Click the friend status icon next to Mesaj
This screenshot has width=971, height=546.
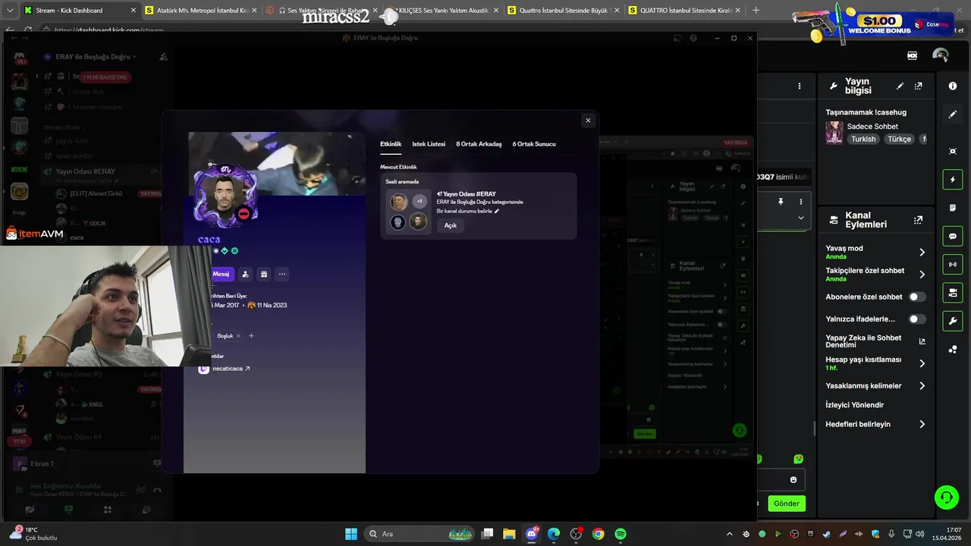coord(245,274)
